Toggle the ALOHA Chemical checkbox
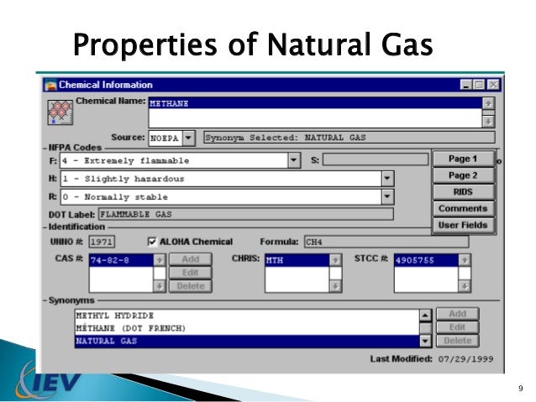536x402 pixels. 152,242
